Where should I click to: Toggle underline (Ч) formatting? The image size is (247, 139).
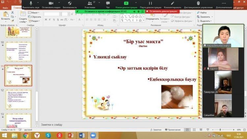(x=54, y=19)
